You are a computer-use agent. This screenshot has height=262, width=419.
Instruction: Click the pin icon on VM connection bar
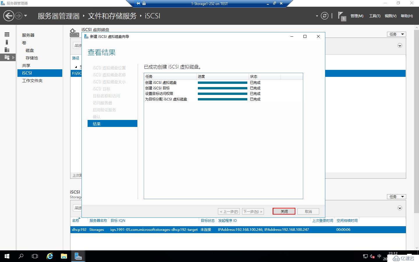click(x=138, y=3)
